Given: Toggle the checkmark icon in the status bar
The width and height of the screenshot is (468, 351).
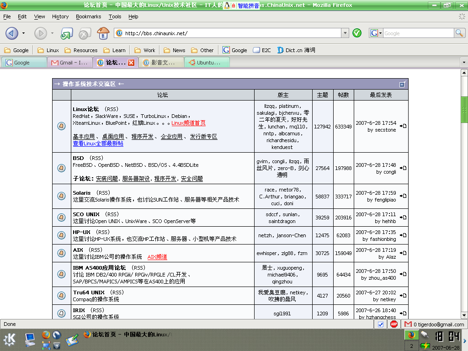Looking at the screenshot, I should click(x=381, y=324).
